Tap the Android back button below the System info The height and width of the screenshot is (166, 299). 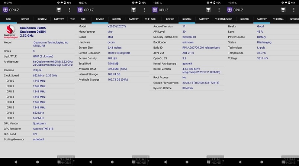tap(165, 162)
